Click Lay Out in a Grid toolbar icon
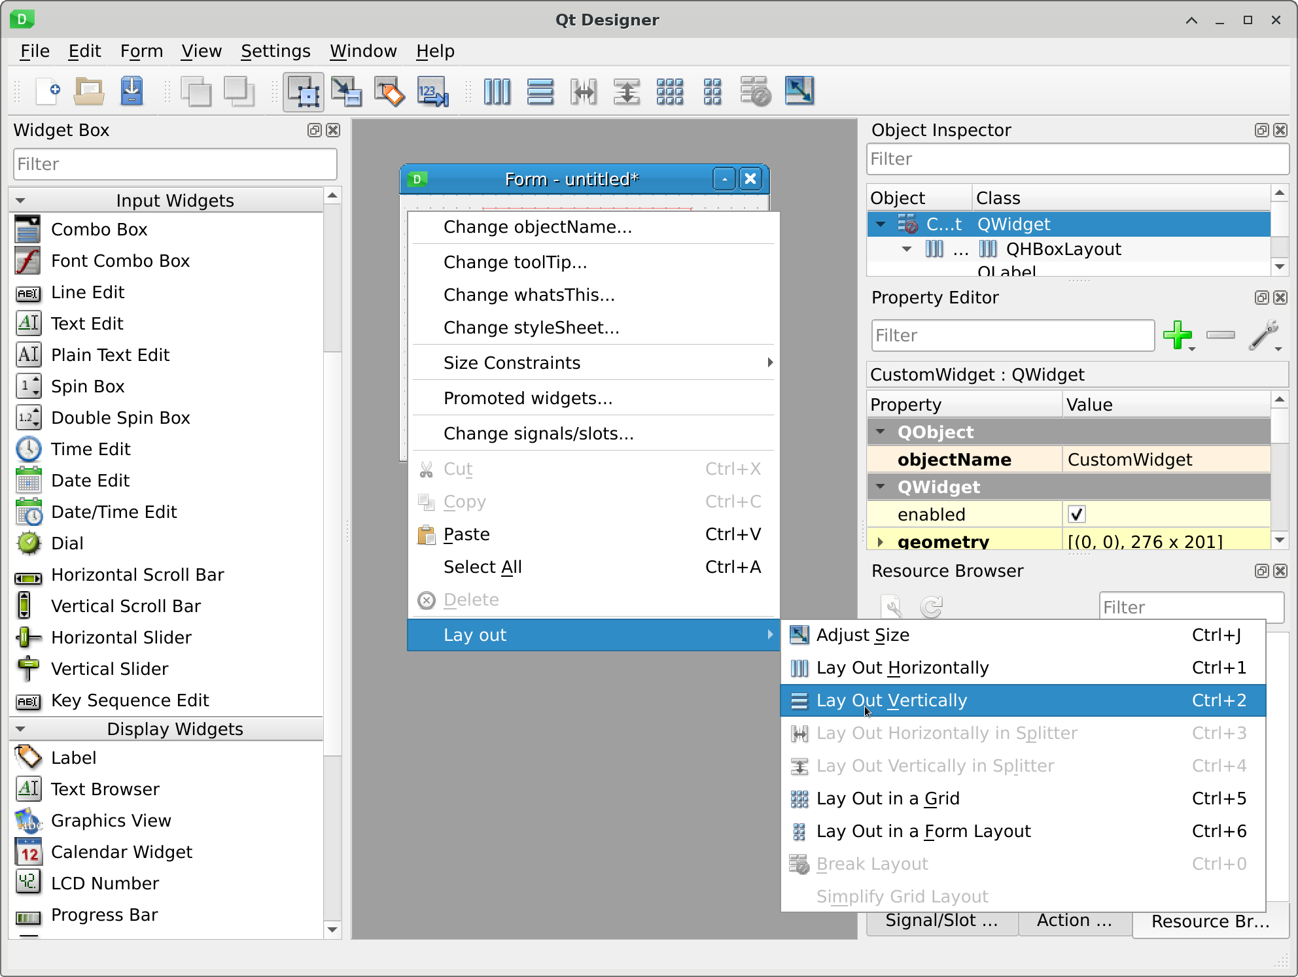This screenshot has width=1298, height=977. 670,92
